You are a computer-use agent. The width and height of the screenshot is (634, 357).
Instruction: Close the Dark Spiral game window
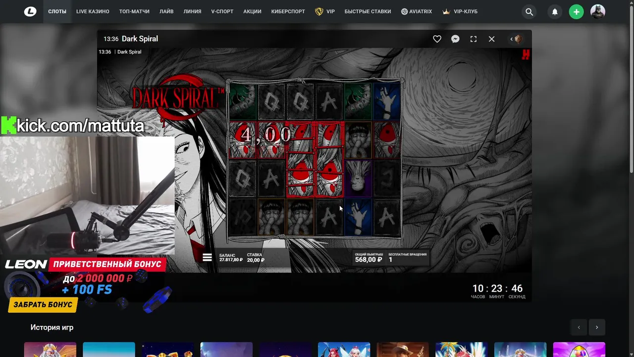click(491, 39)
